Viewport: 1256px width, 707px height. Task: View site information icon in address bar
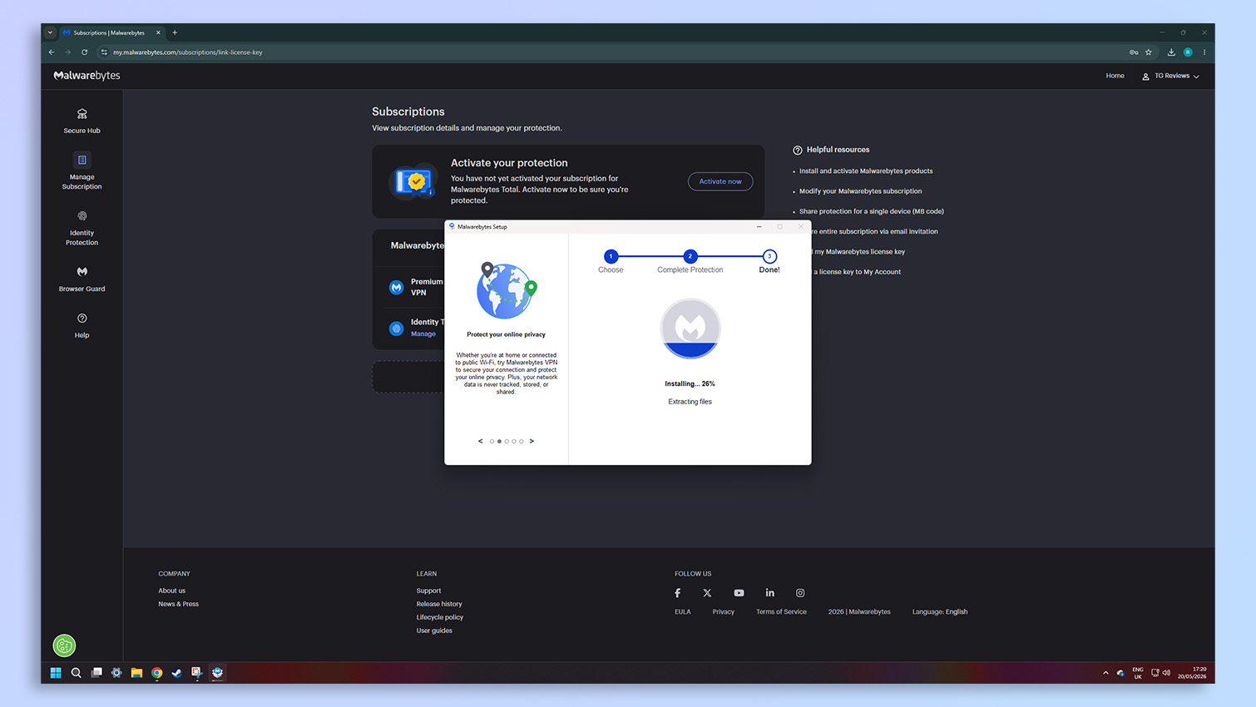click(x=104, y=52)
